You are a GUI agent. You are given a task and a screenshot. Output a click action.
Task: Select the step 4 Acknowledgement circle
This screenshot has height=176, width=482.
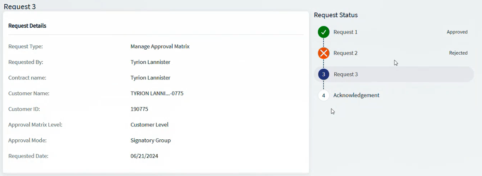click(x=323, y=96)
